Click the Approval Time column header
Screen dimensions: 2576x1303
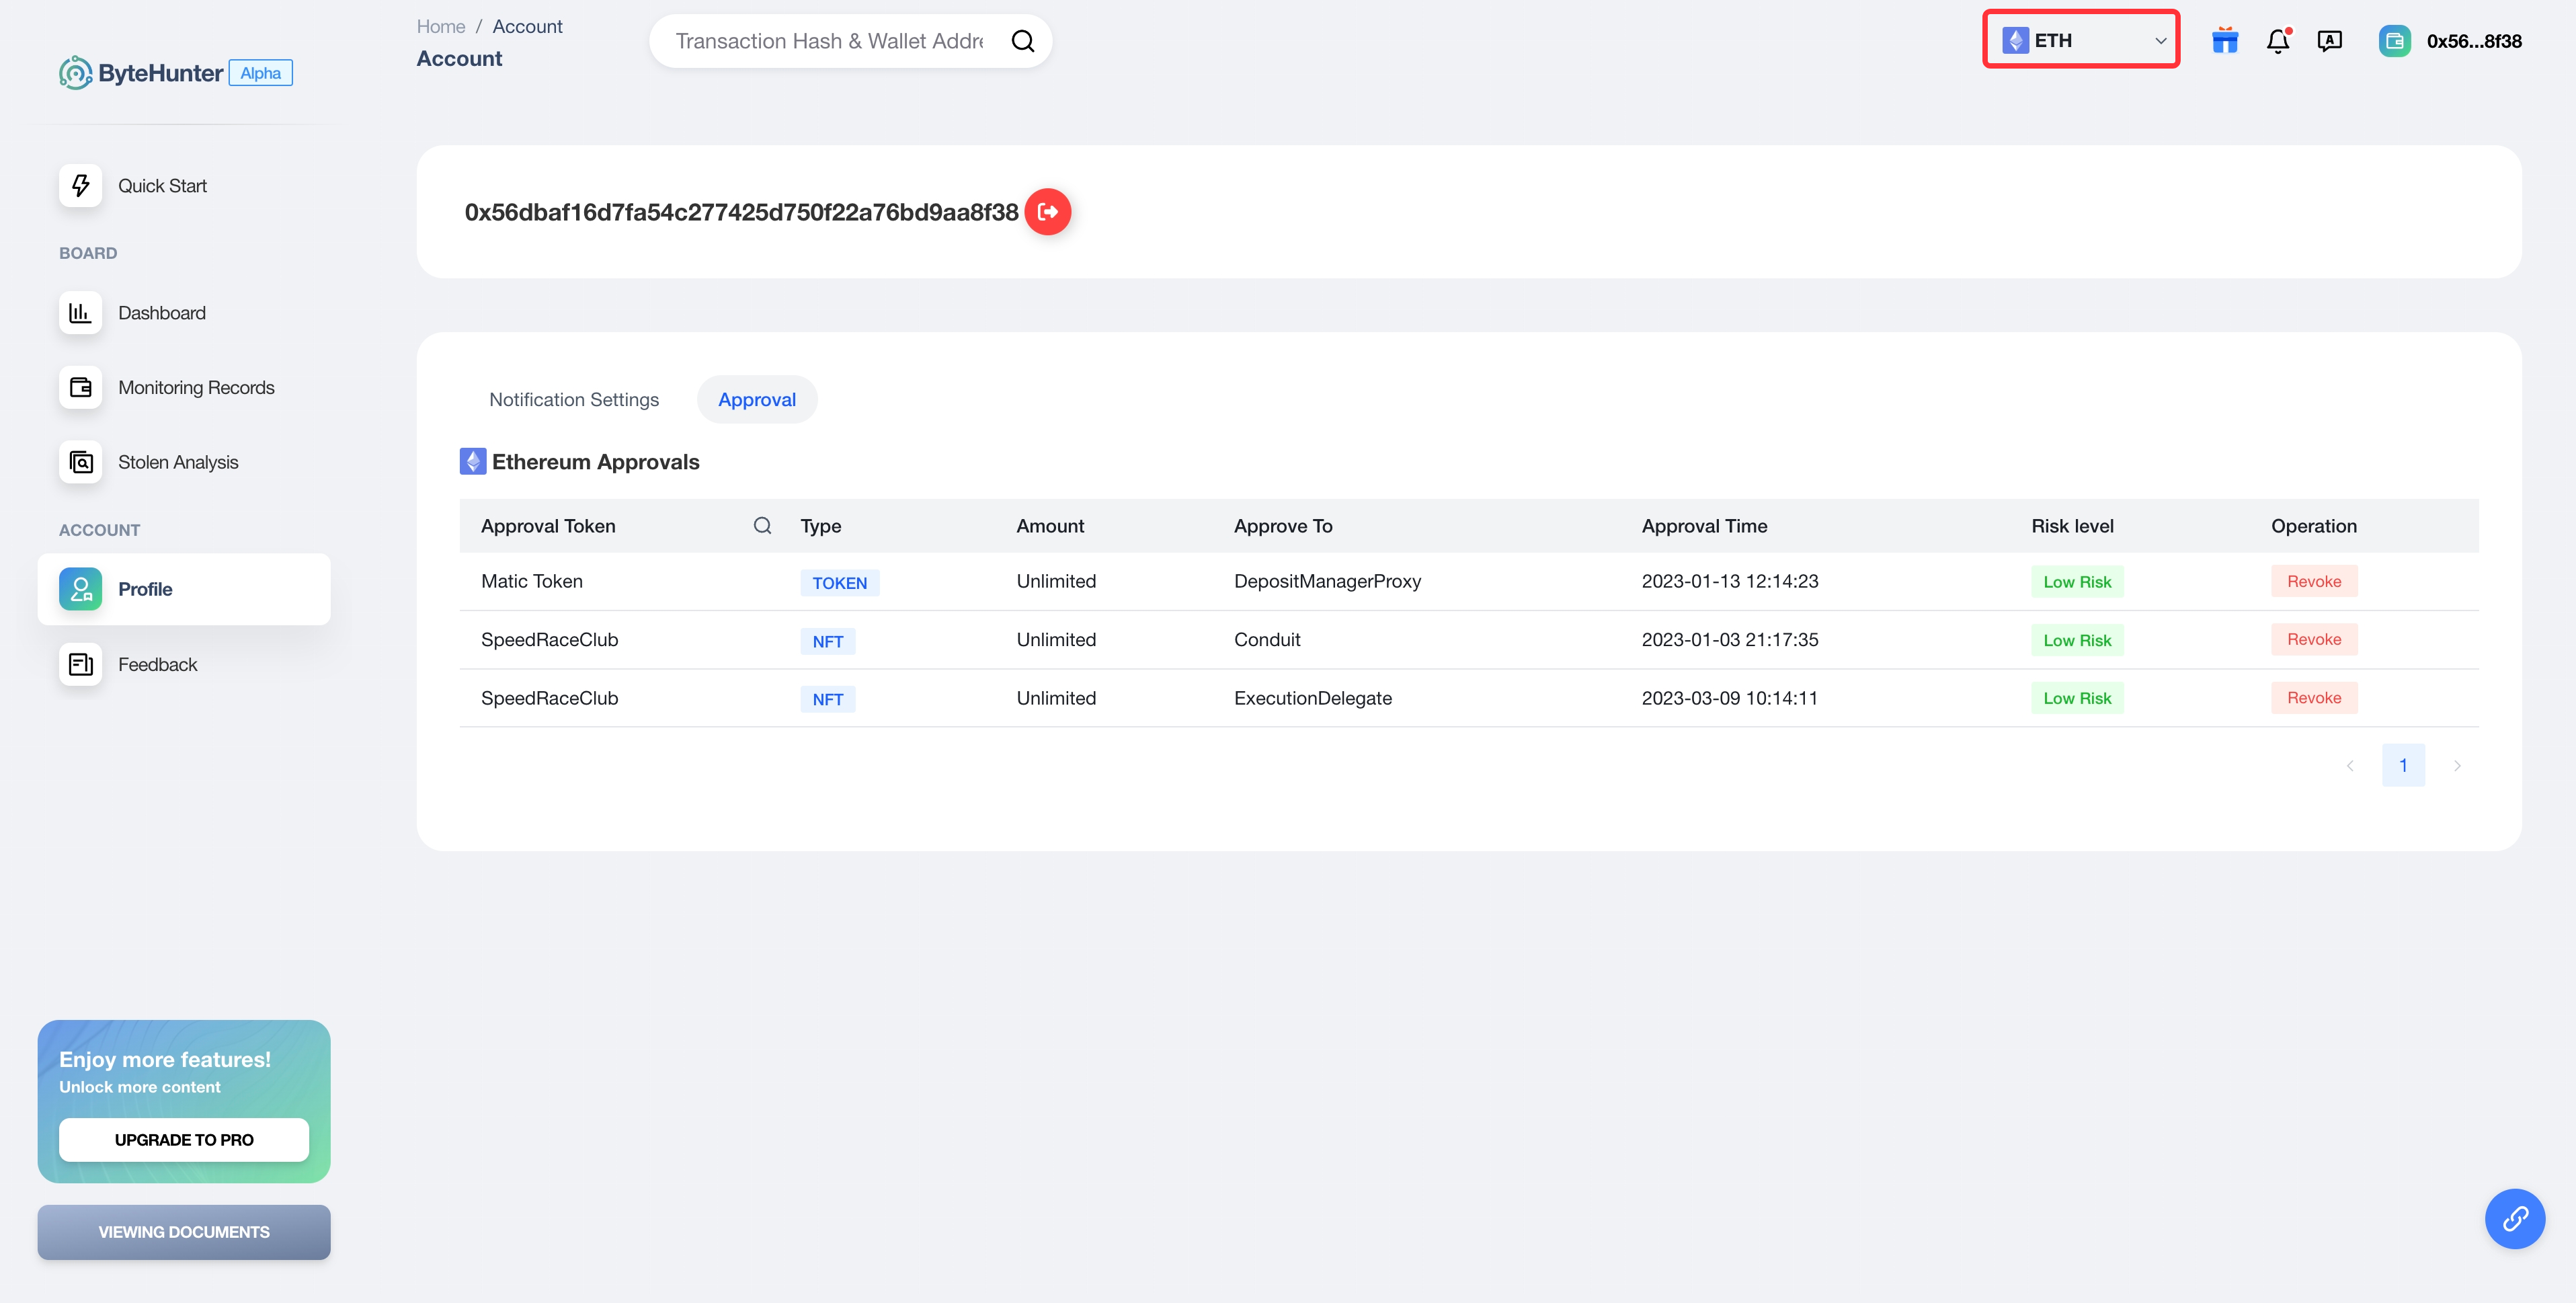1705,526
